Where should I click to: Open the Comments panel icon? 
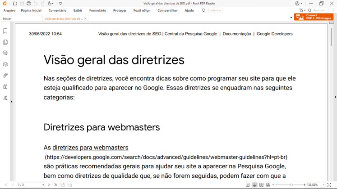tap(5, 53)
